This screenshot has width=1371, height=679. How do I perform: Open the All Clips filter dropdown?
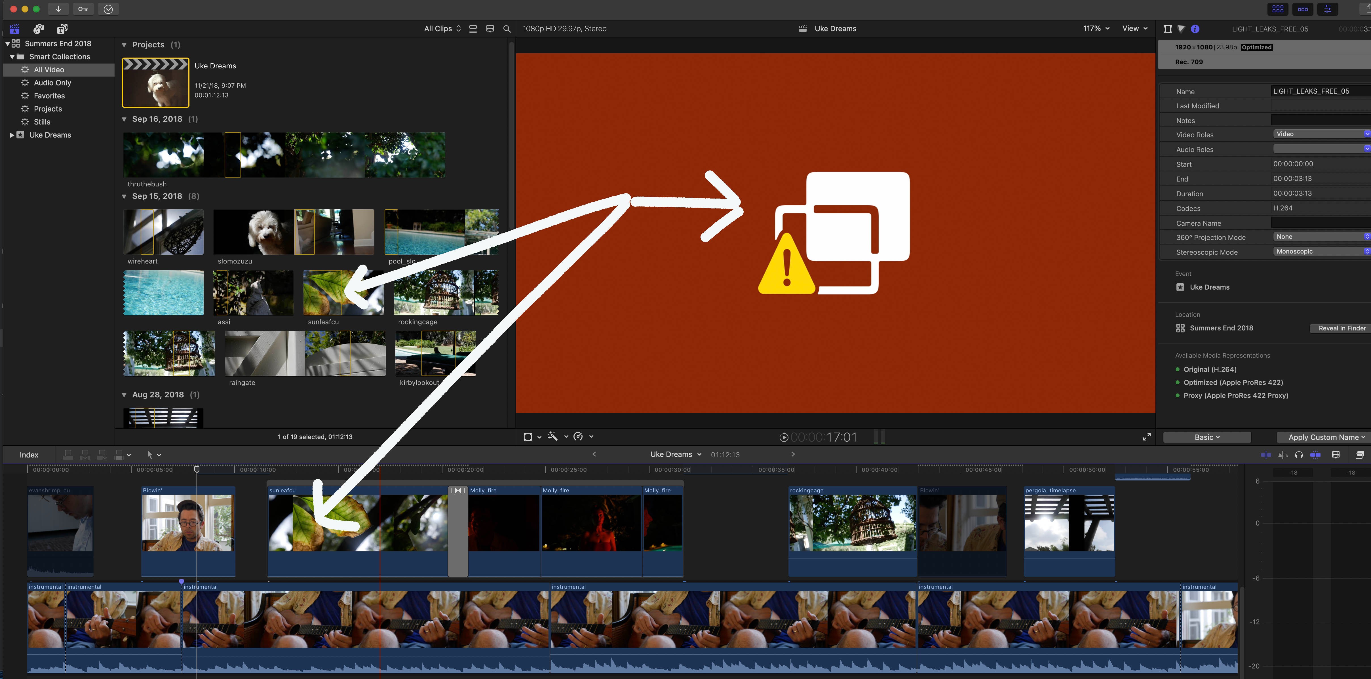442,29
